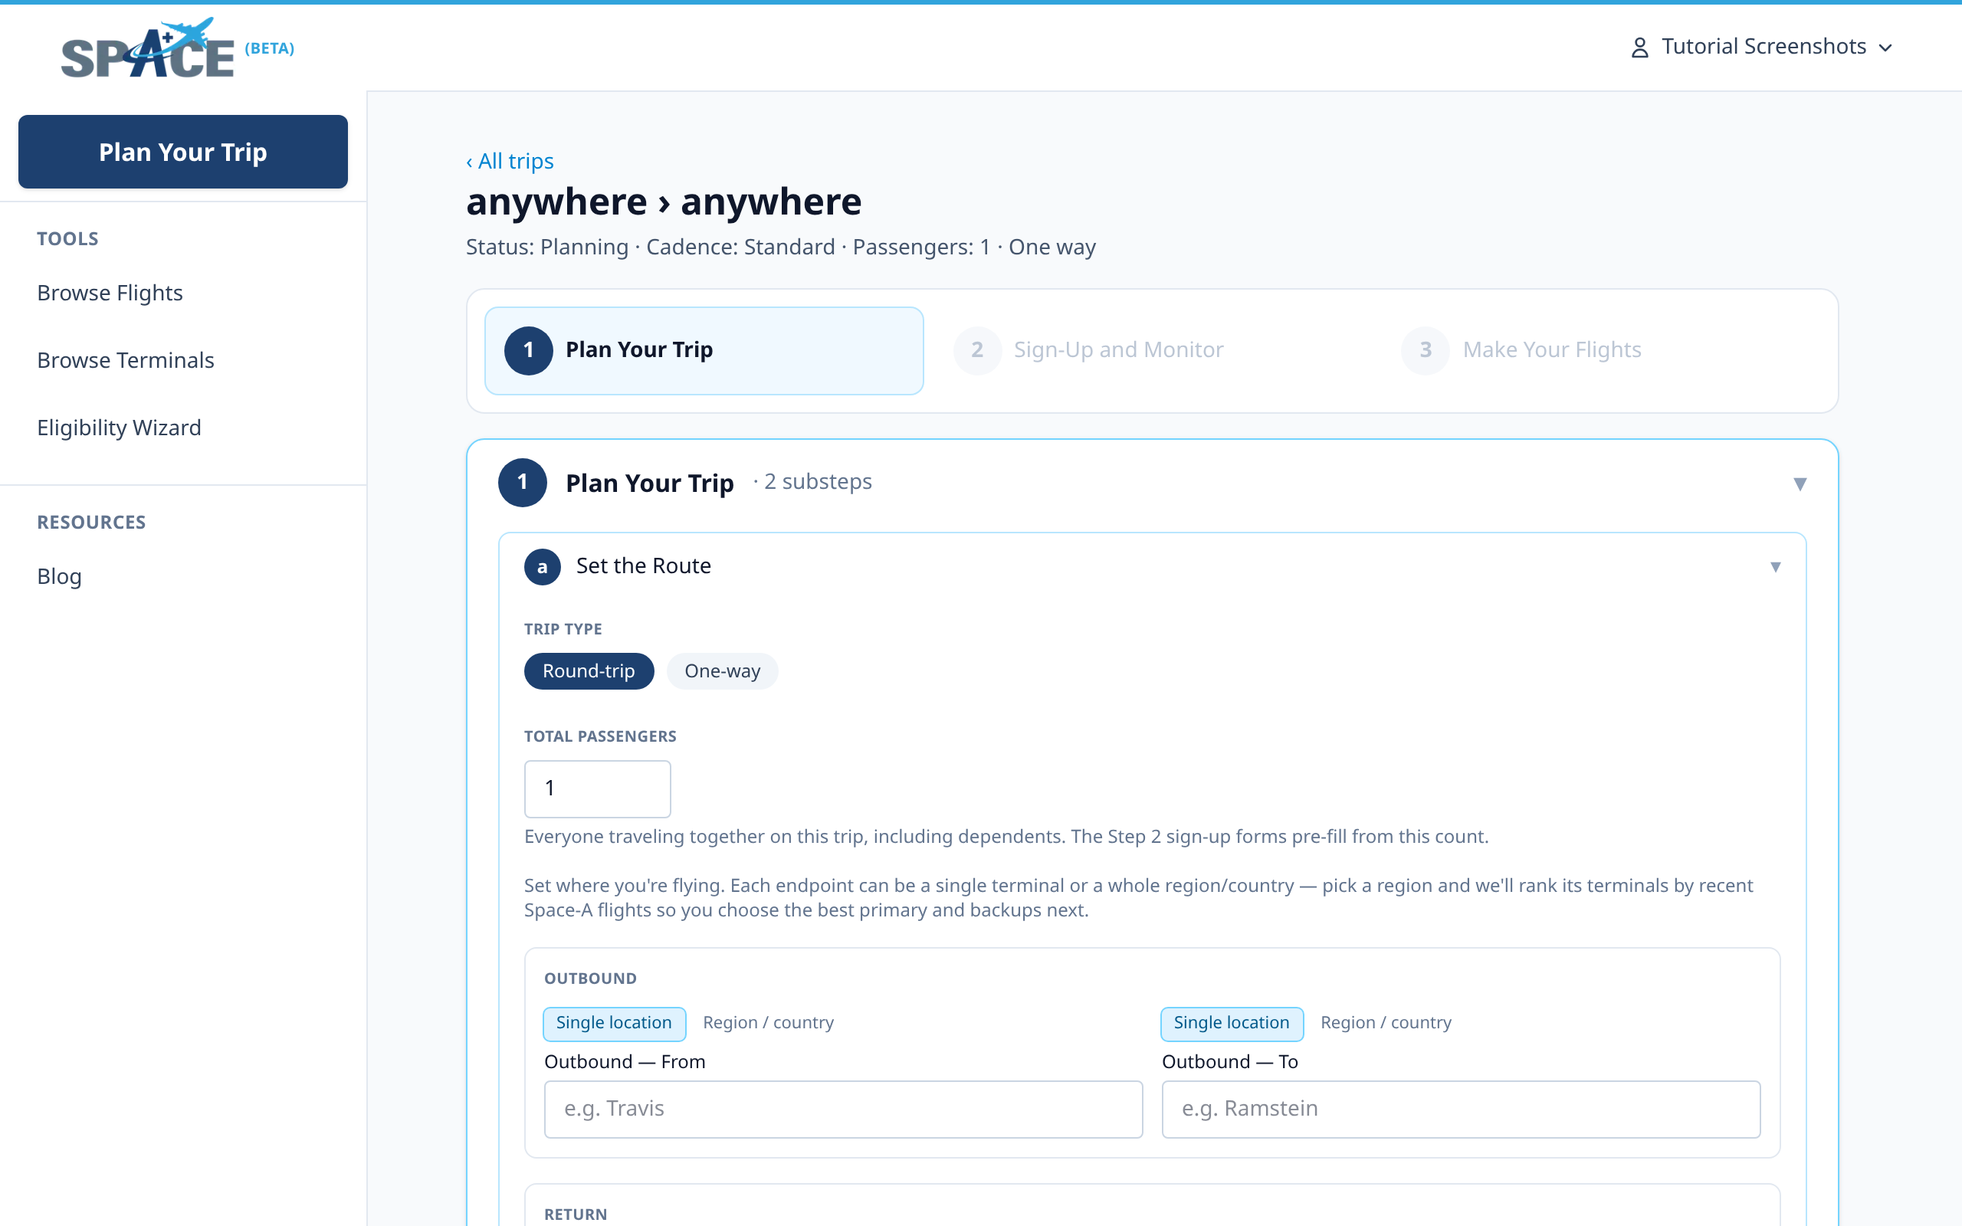Image resolution: width=1962 pixels, height=1226 pixels.
Task: Click the substep 'a' badge icon
Action: coord(543,567)
